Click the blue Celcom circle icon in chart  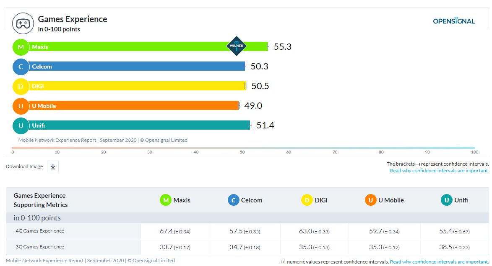tap(21, 66)
